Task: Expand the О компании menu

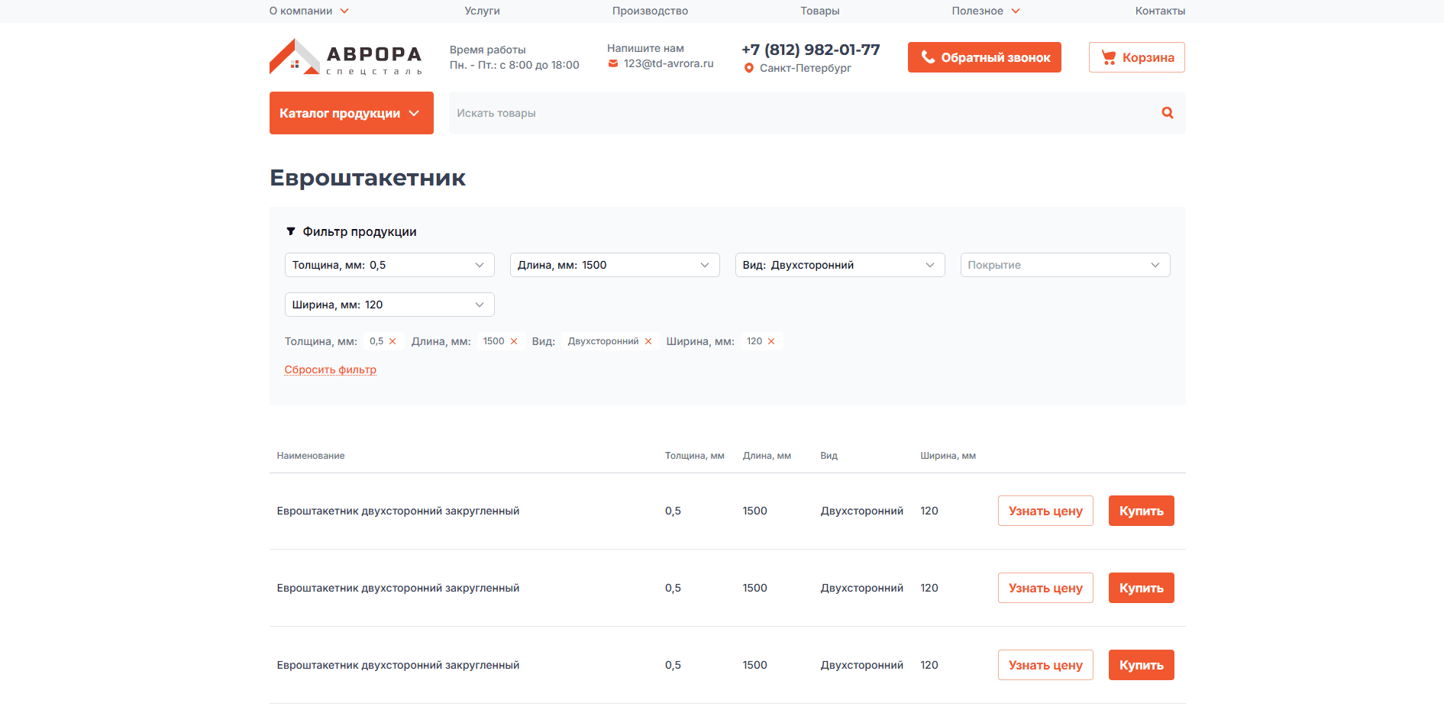Action: point(309,11)
